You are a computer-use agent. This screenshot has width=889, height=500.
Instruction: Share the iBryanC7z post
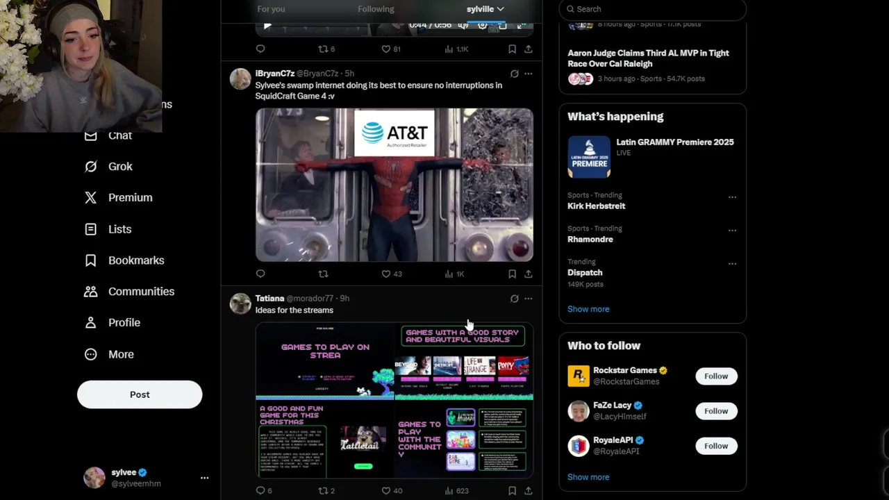tap(529, 274)
